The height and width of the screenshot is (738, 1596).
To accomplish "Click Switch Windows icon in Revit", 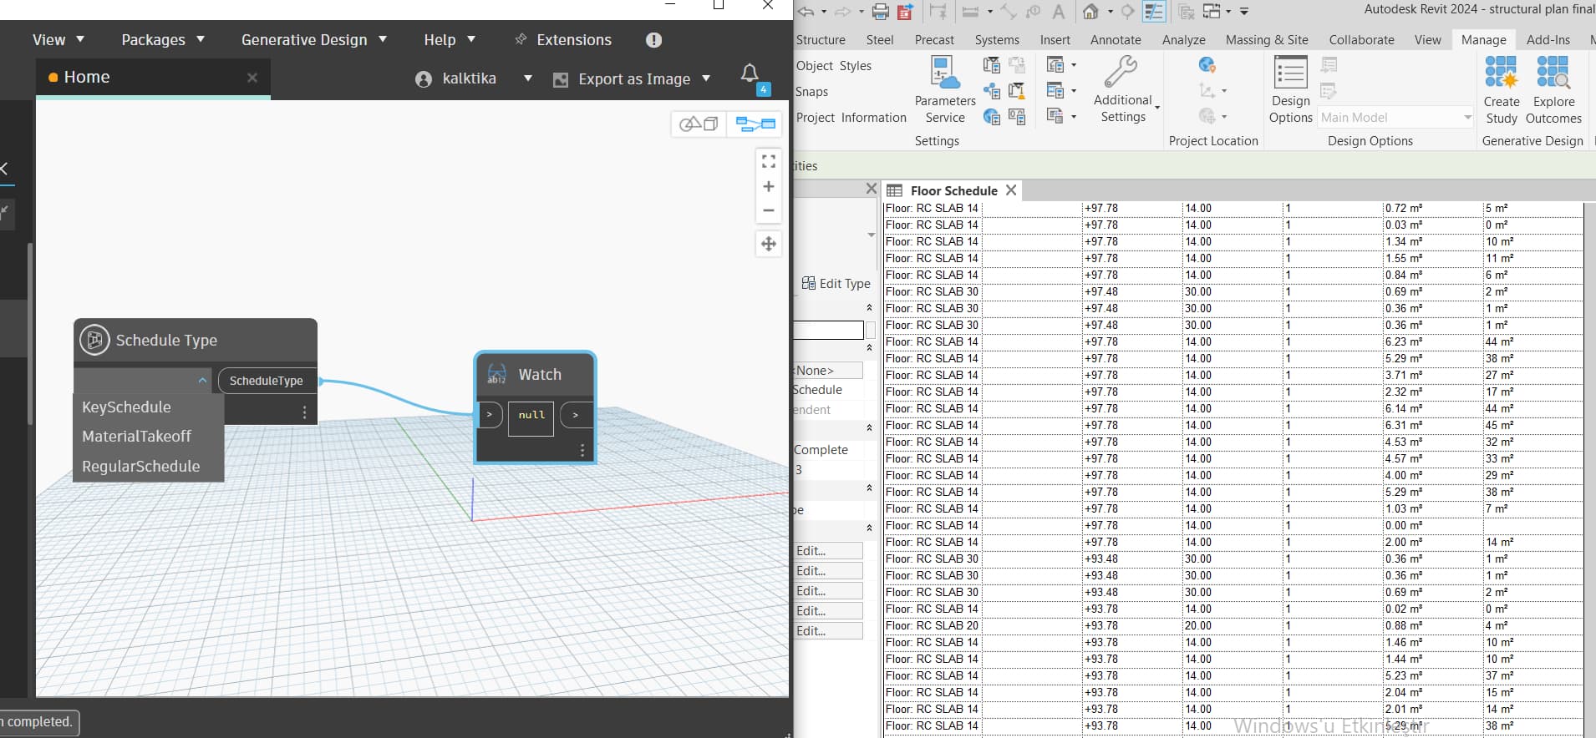I will 1212,12.
